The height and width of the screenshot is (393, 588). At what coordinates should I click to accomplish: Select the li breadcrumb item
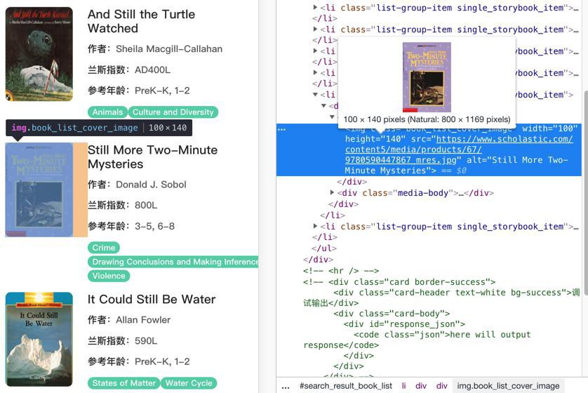(404, 386)
